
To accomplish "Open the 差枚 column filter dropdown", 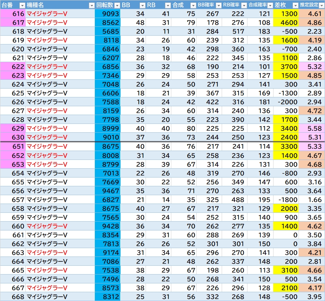I will click(x=295, y=5).
